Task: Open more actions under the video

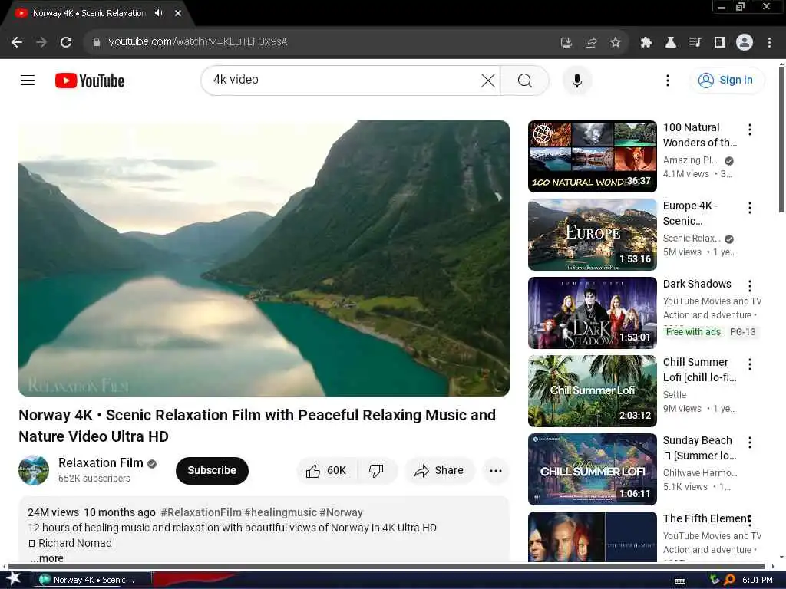Action: 496,470
